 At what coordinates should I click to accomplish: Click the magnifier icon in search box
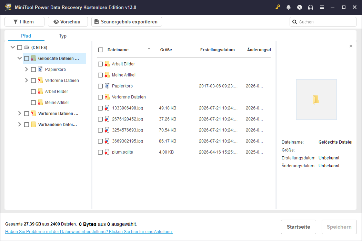click(294, 22)
